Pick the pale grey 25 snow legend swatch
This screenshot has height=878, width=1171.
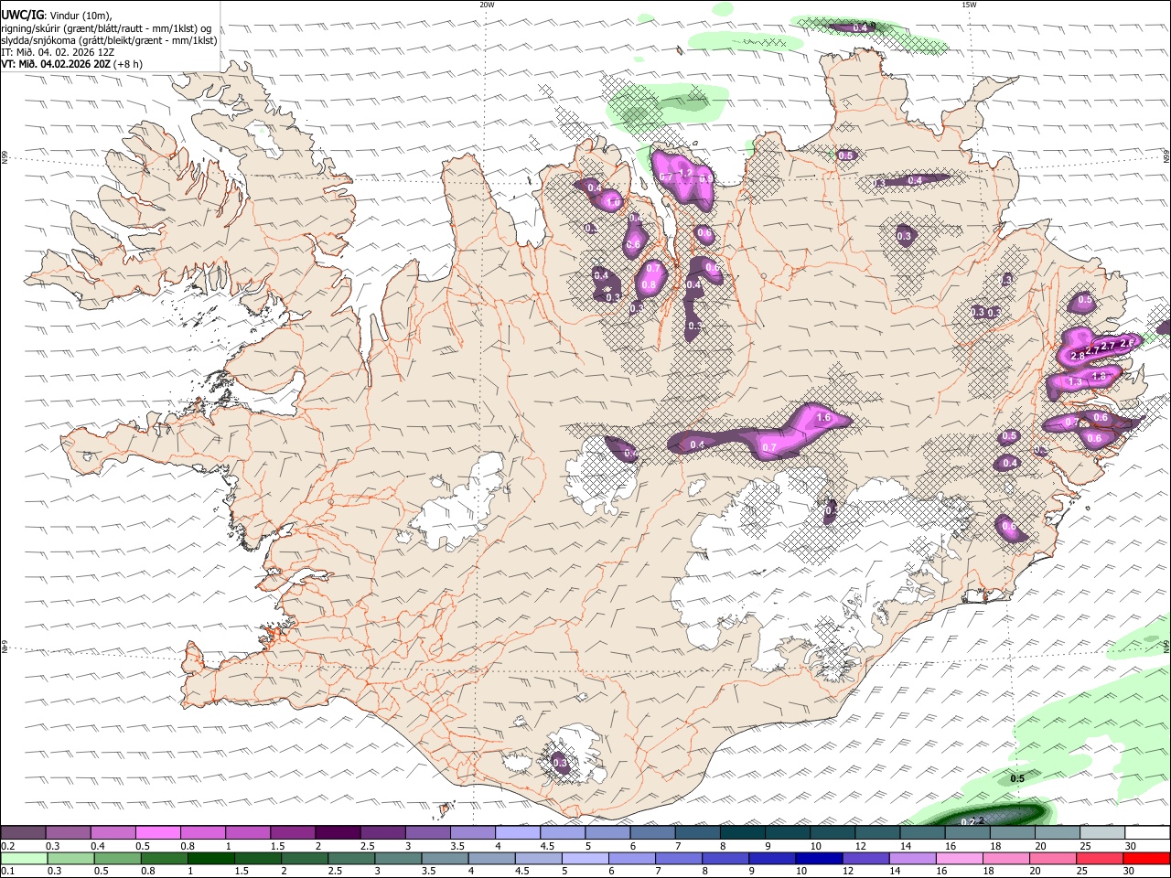pos(1102,833)
